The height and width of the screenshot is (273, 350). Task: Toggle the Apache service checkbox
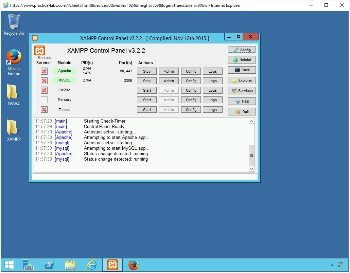click(x=44, y=71)
